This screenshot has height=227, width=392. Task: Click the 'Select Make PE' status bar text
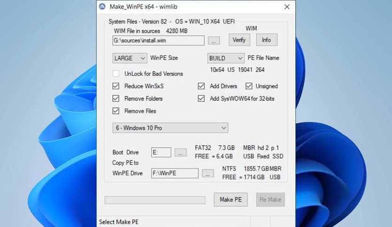pyautogui.click(x=119, y=222)
